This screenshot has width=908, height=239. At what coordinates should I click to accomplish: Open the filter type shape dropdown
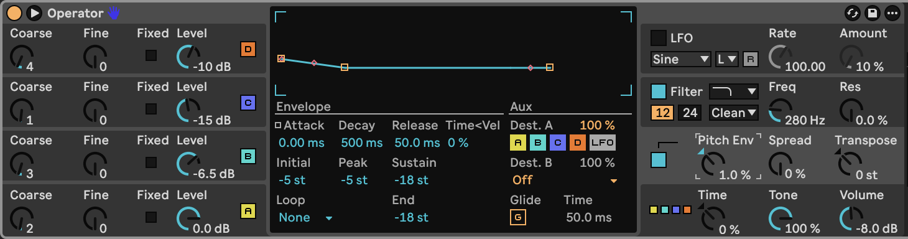[734, 92]
